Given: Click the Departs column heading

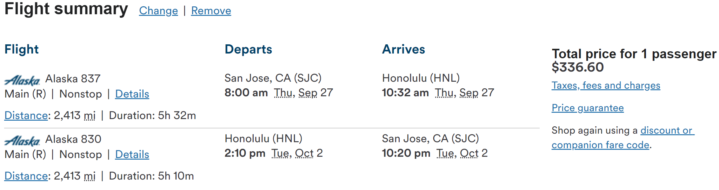Looking at the screenshot, I should [x=248, y=49].
